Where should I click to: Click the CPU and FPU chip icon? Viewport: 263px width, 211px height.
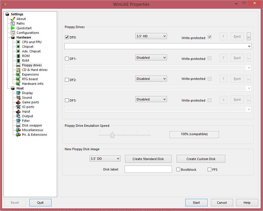[x=18, y=42]
